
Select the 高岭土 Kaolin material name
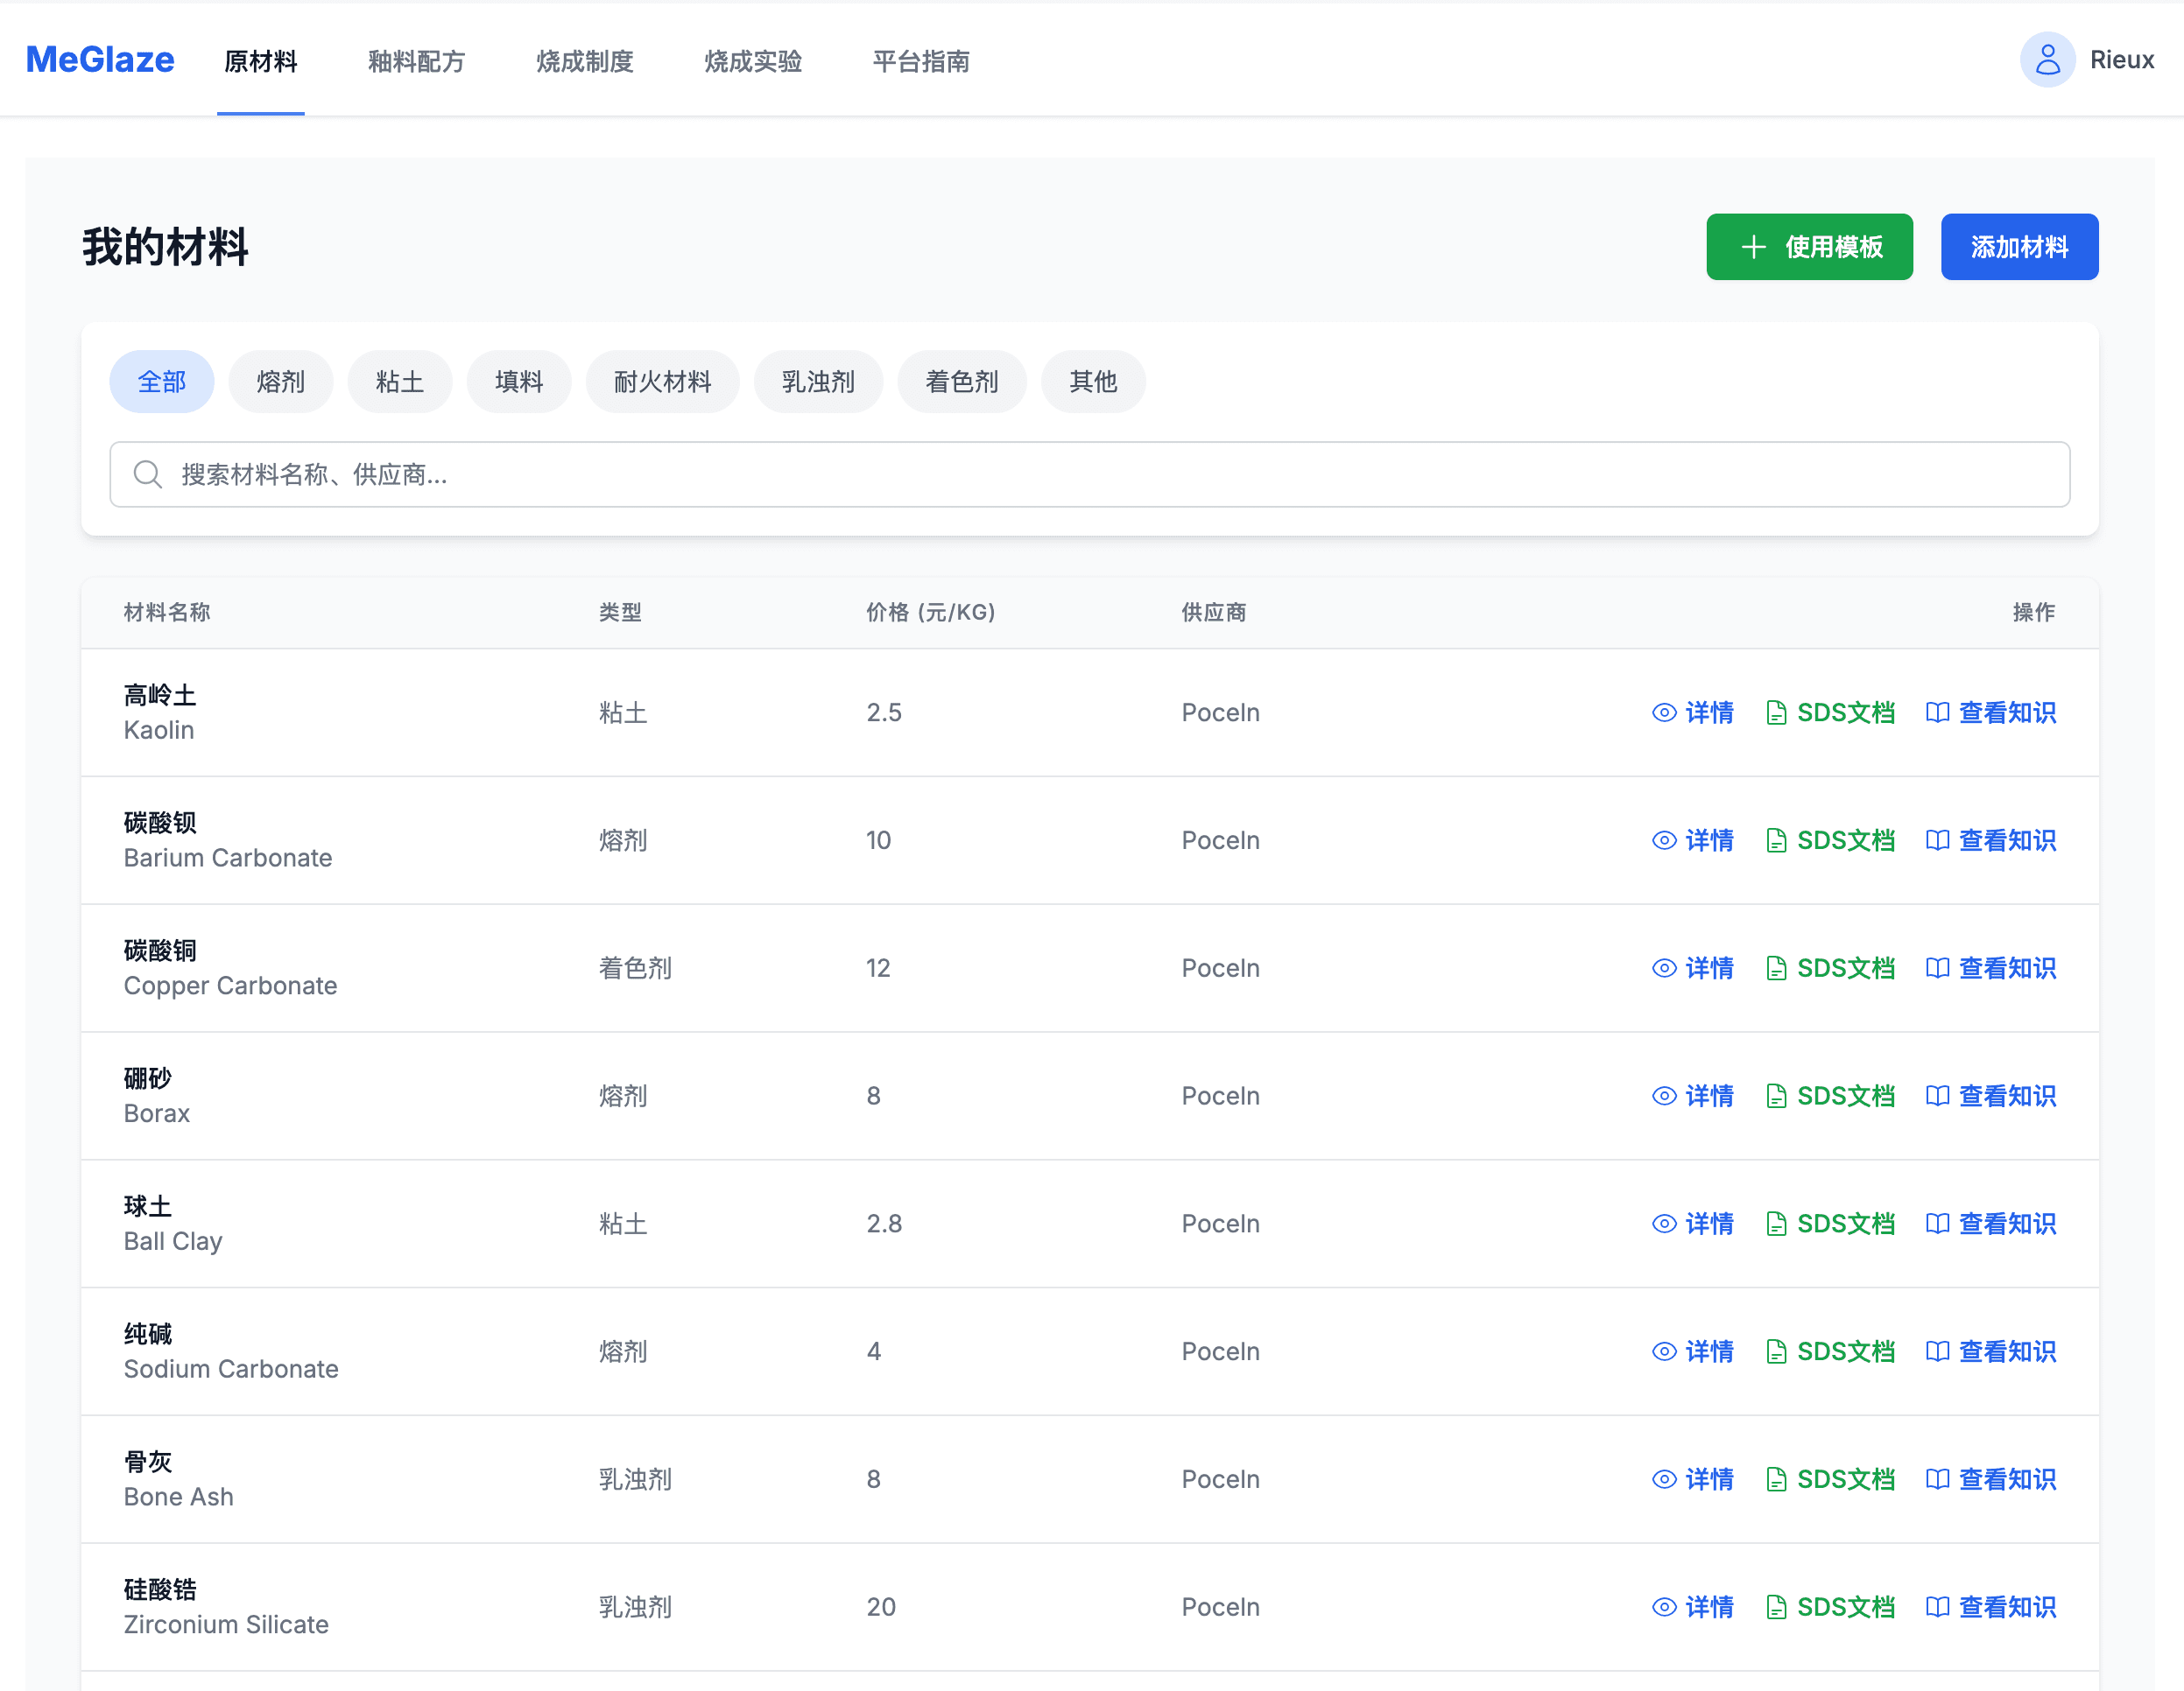pyautogui.click(x=160, y=712)
